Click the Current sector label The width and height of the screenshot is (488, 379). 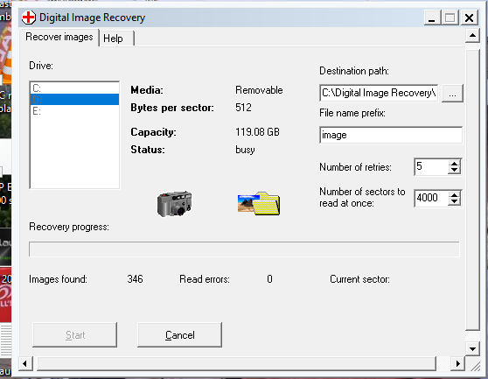coord(359,279)
